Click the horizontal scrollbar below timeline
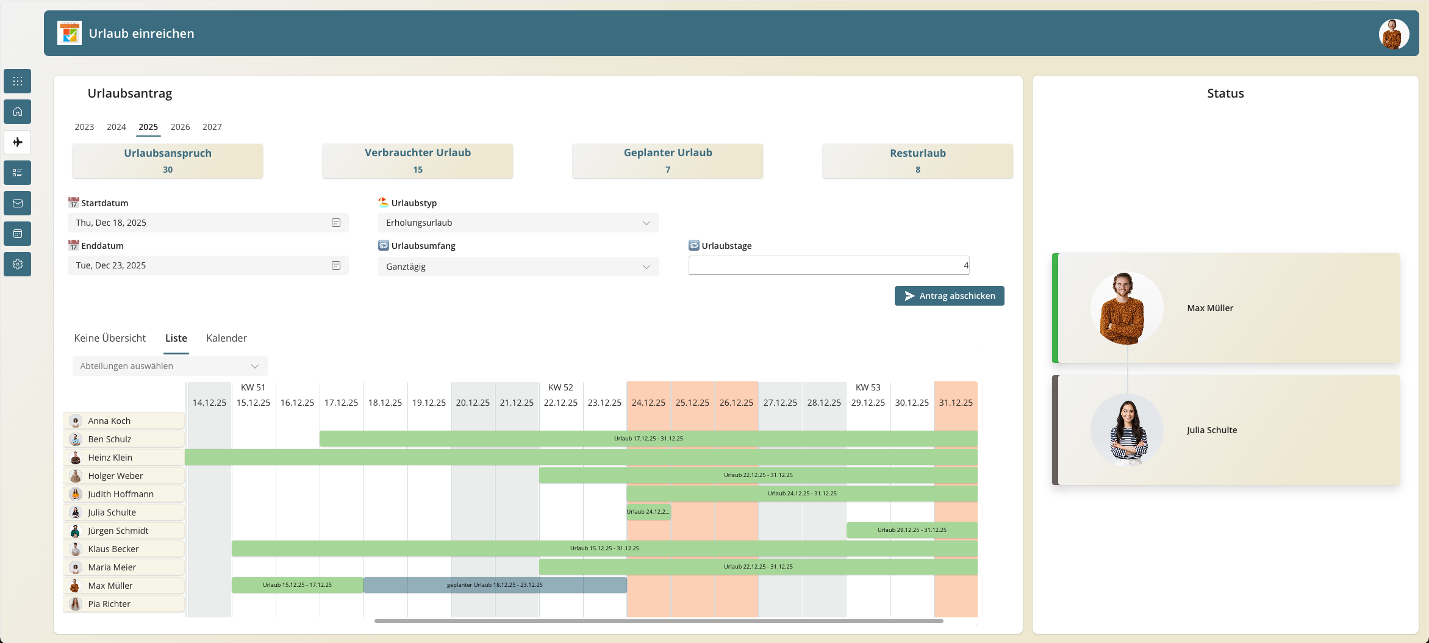1429x643 pixels. (x=659, y=621)
